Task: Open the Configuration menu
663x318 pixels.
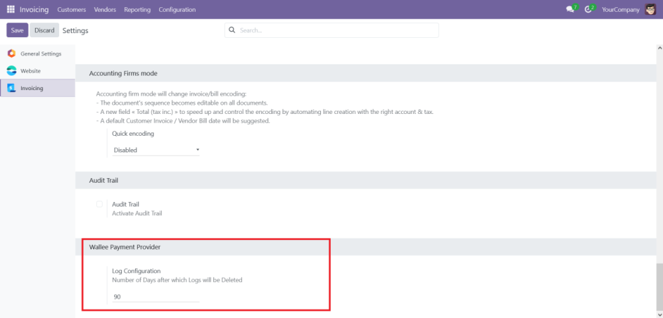Action: [177, 9]
